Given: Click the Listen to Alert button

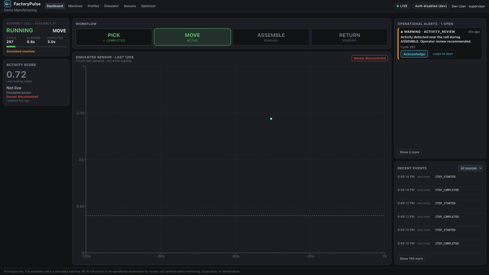Looking at the screenshot, I should [442, 54].
